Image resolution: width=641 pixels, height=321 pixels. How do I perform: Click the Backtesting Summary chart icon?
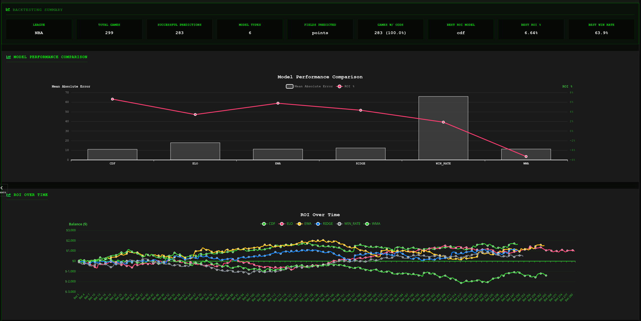pos(8,10)
